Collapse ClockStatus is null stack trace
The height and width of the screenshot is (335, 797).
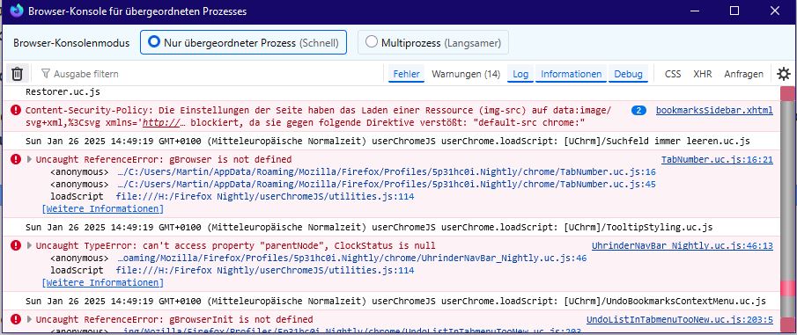29,246
